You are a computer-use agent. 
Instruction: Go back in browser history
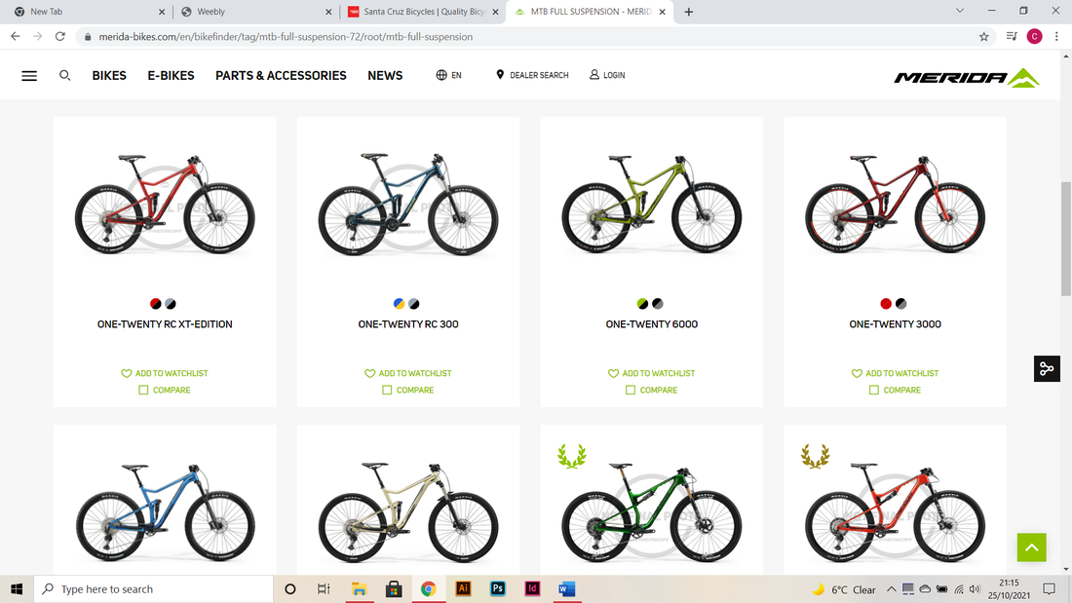(15, 36)
